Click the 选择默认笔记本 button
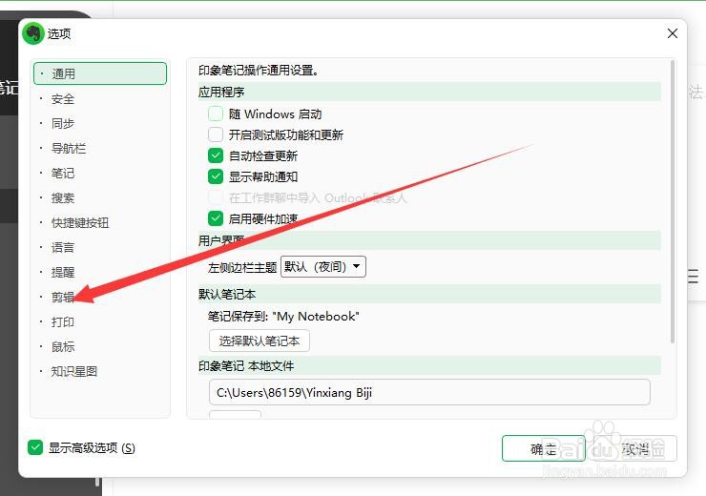The image size is (706, 496). click(260, 341)
